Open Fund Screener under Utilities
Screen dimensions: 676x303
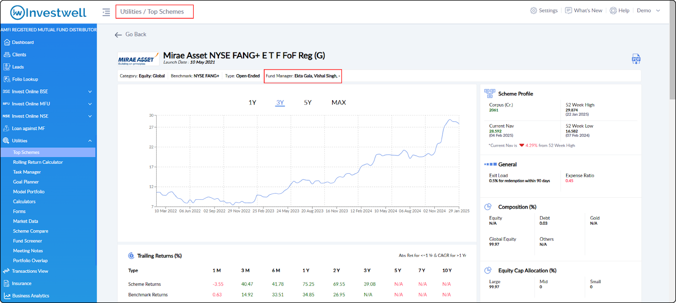click(x=27, y=241)
